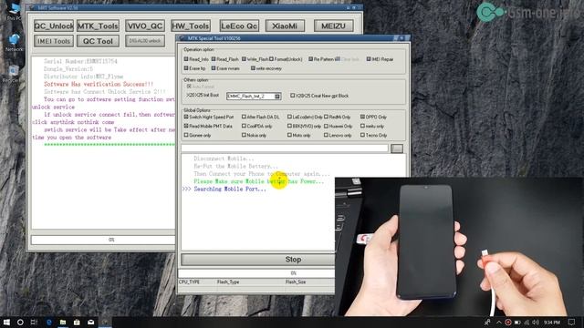584x328 pixels.
Task: Open the clock showing 9:34 PM
Action: [551, 322]
